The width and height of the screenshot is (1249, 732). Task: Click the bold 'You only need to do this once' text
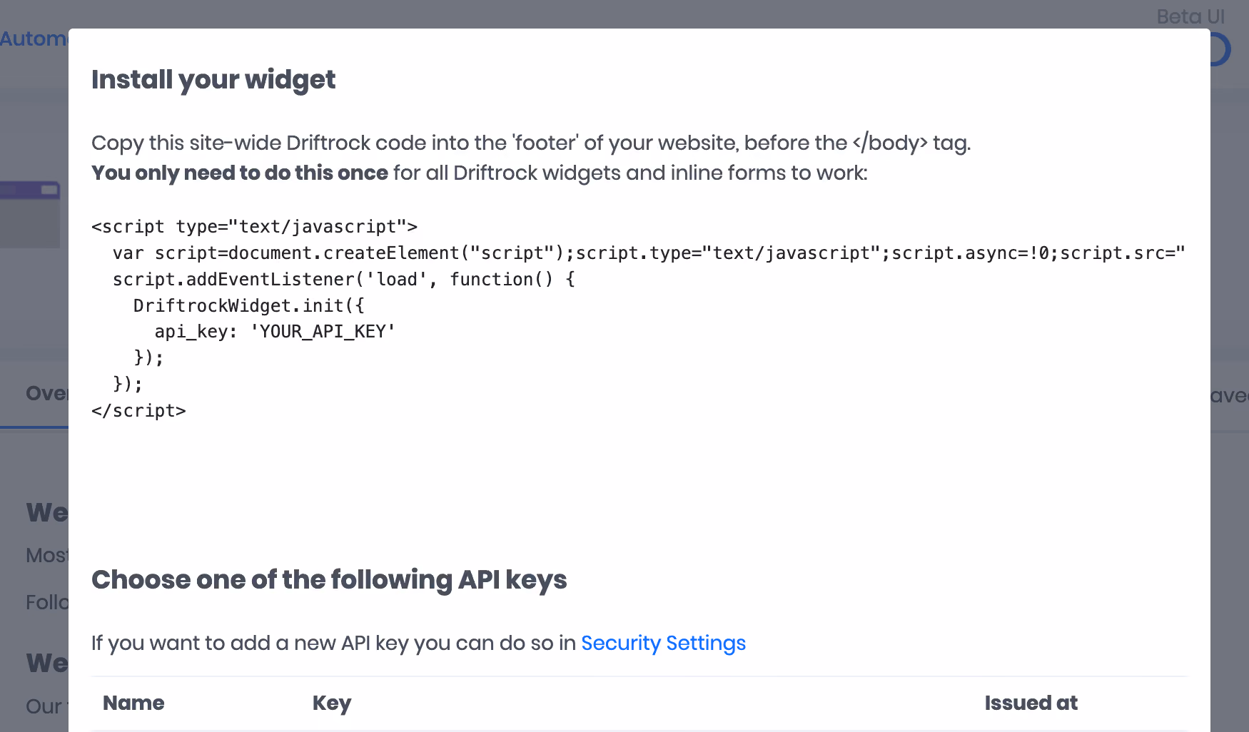coord(240,173)
